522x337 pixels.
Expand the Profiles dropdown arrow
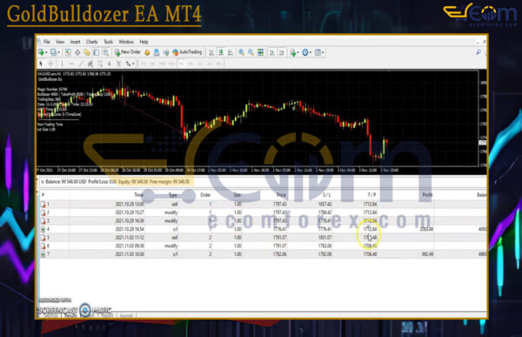click(x=58, y=52)
